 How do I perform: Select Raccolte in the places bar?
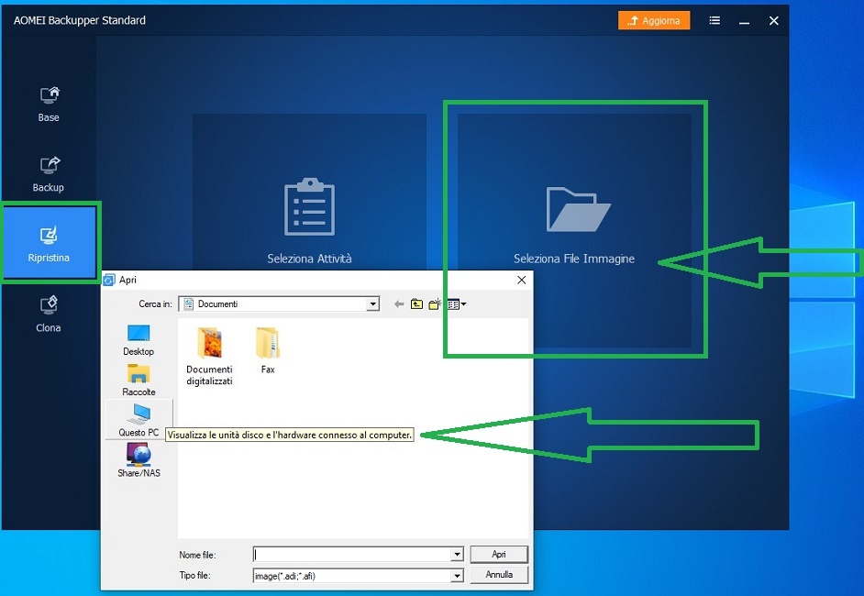click(138, 381)
